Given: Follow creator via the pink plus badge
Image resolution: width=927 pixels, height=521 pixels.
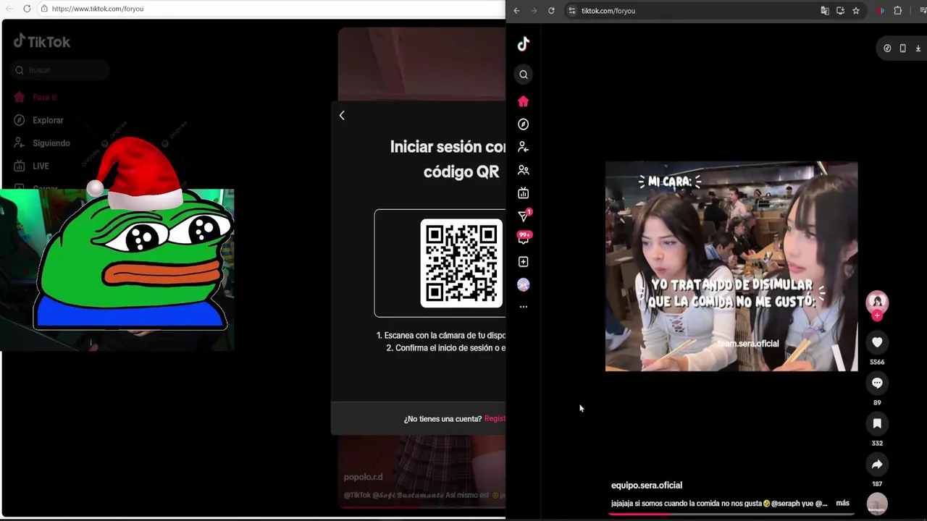Looking at the screenshot, I should point(877,315).
